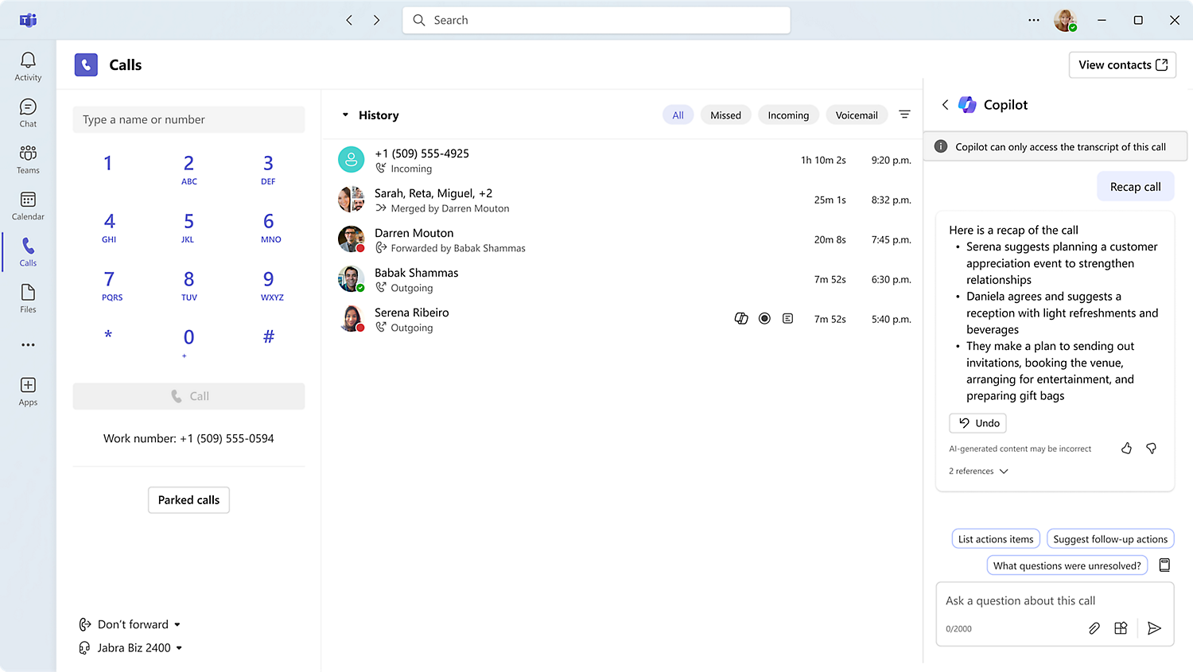Dial digit 4 GHI on keypad
This screenshot has width=1193, height=672.
[108, 227]
